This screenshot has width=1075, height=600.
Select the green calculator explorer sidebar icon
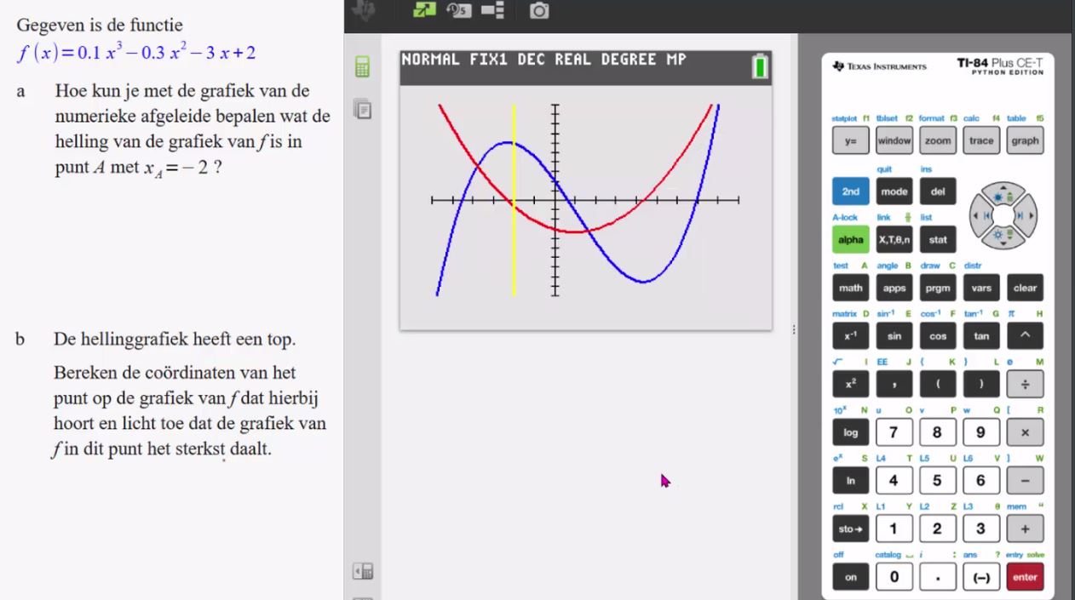coord(363,68)
